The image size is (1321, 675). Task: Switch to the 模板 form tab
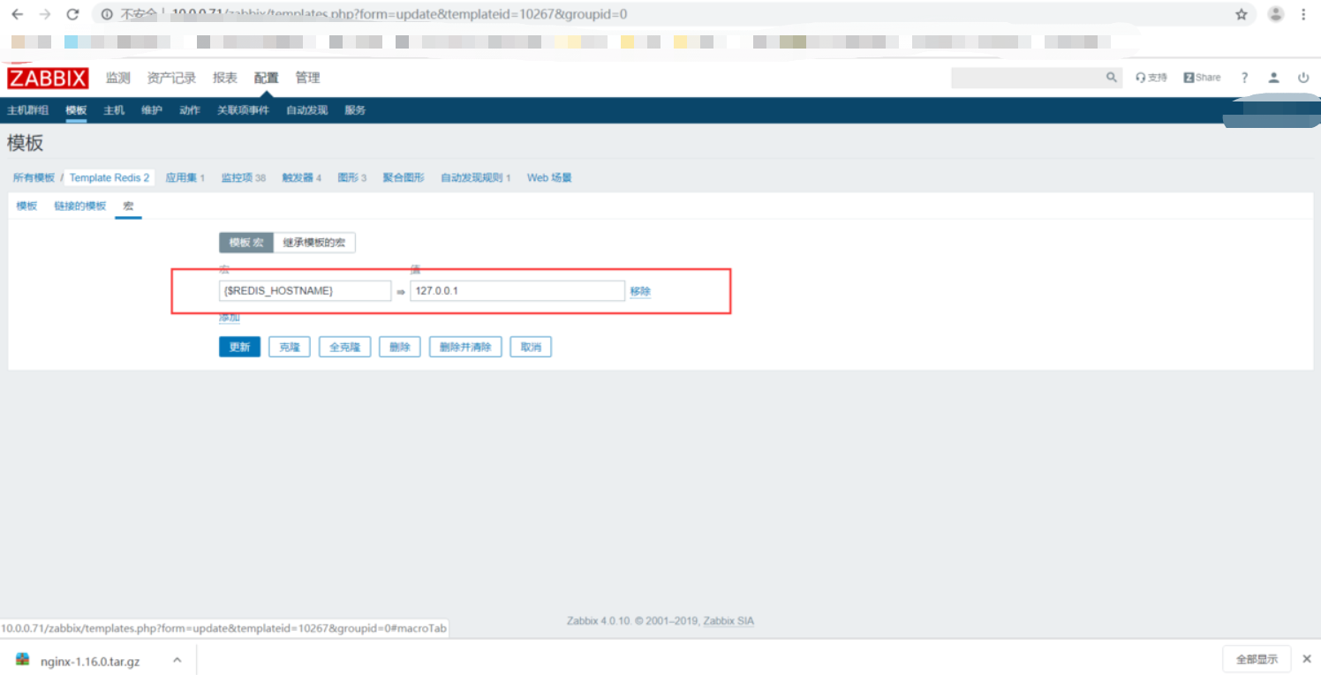[26, 206]
